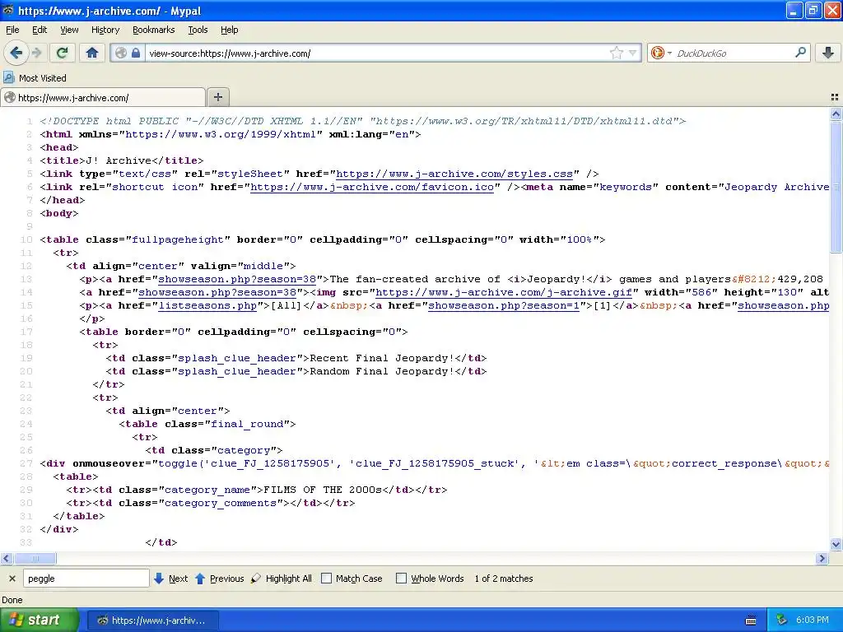Image resolution: width=843 pixels, height=632 pixels.
Task: Click the Forward navigation arrow
Action: coord(36,53)
